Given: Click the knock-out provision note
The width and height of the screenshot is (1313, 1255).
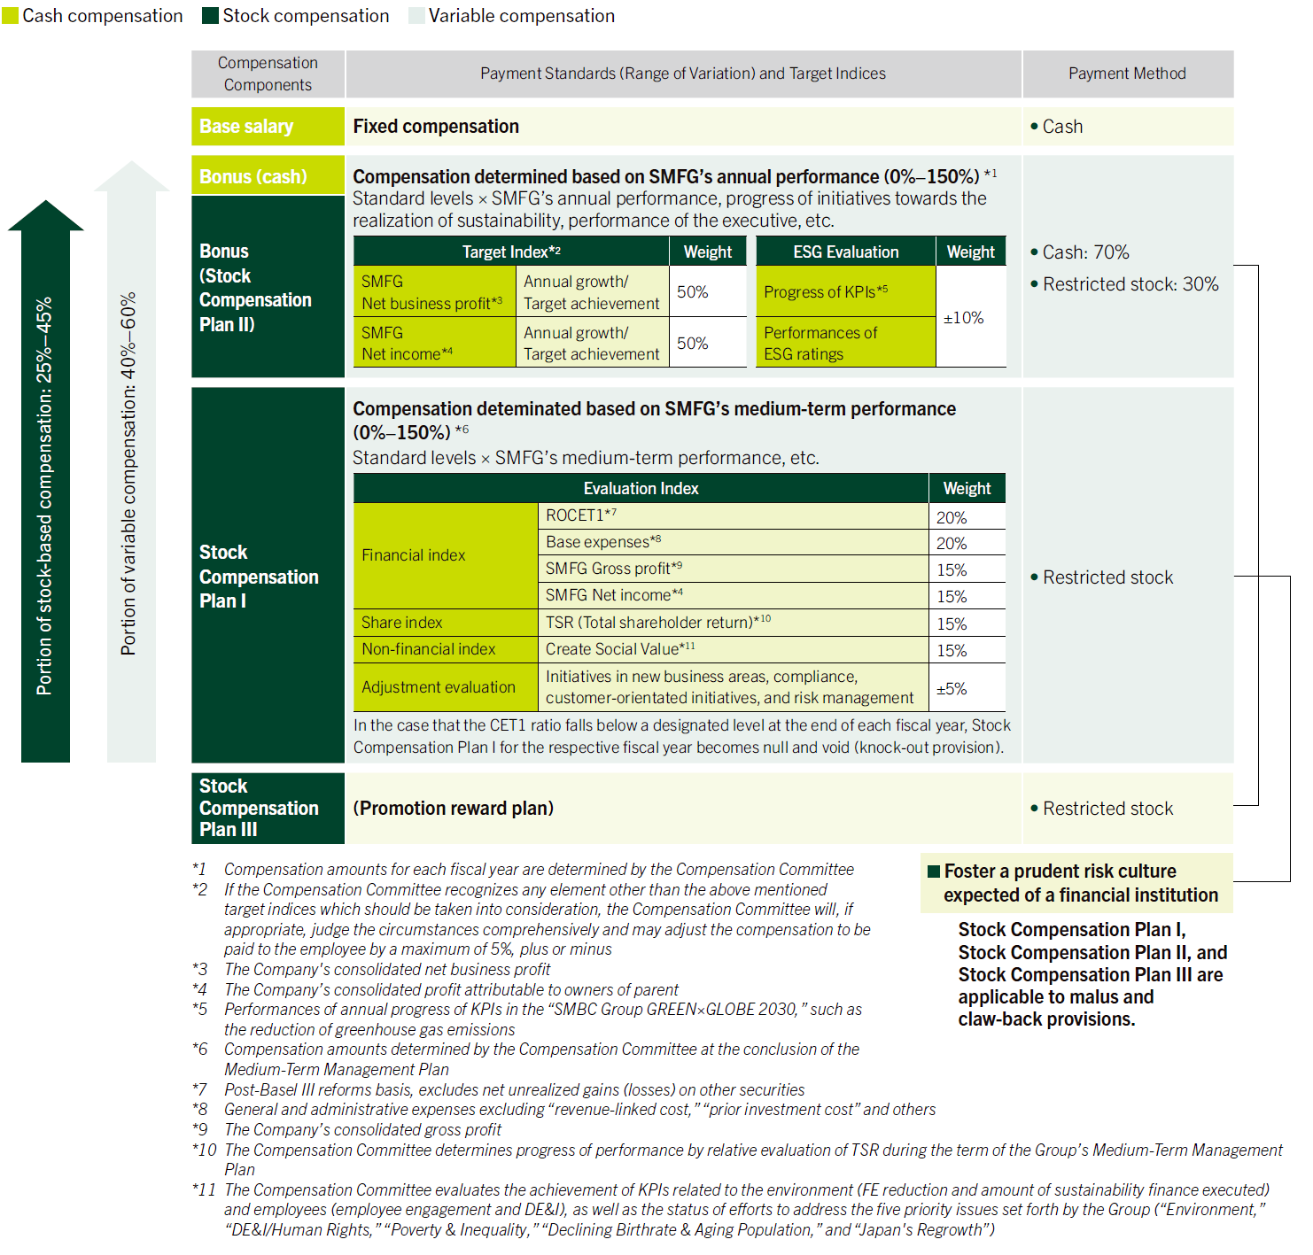Looking at the screenshot, I should coord(682,736).
